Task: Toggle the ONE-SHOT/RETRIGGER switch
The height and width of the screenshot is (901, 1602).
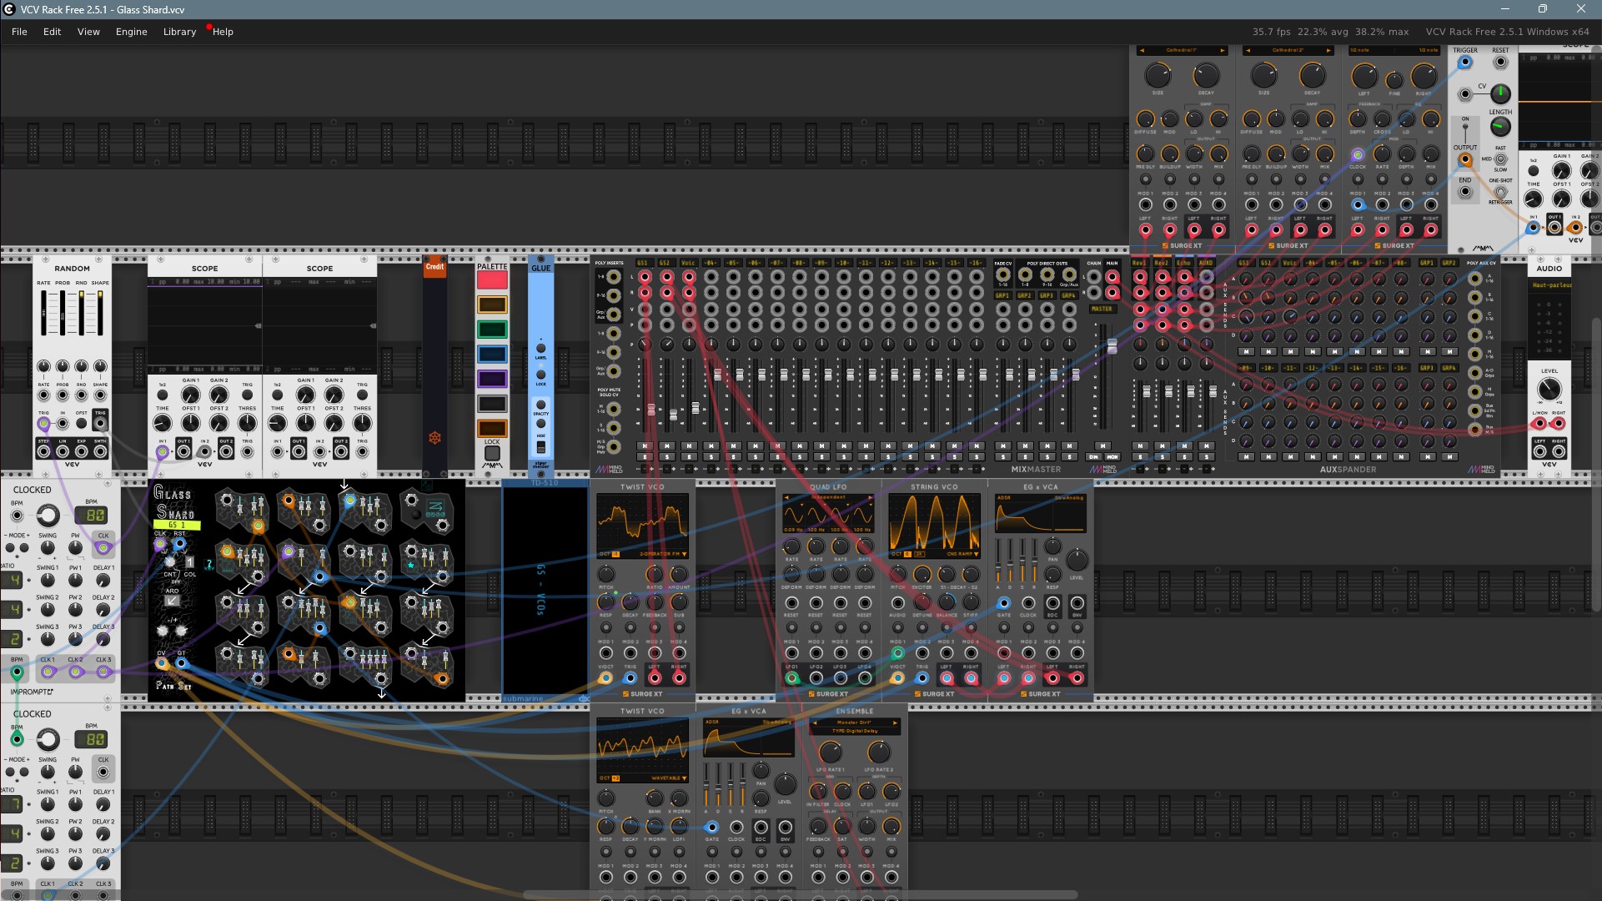Action: click(x=1500, y=191)
